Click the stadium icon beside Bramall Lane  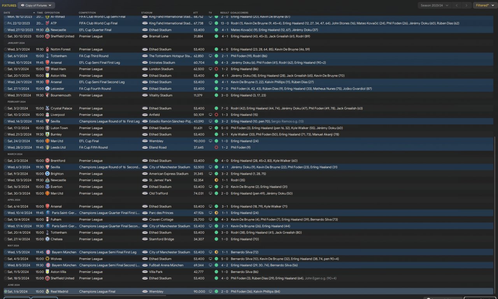pos(145,37)
